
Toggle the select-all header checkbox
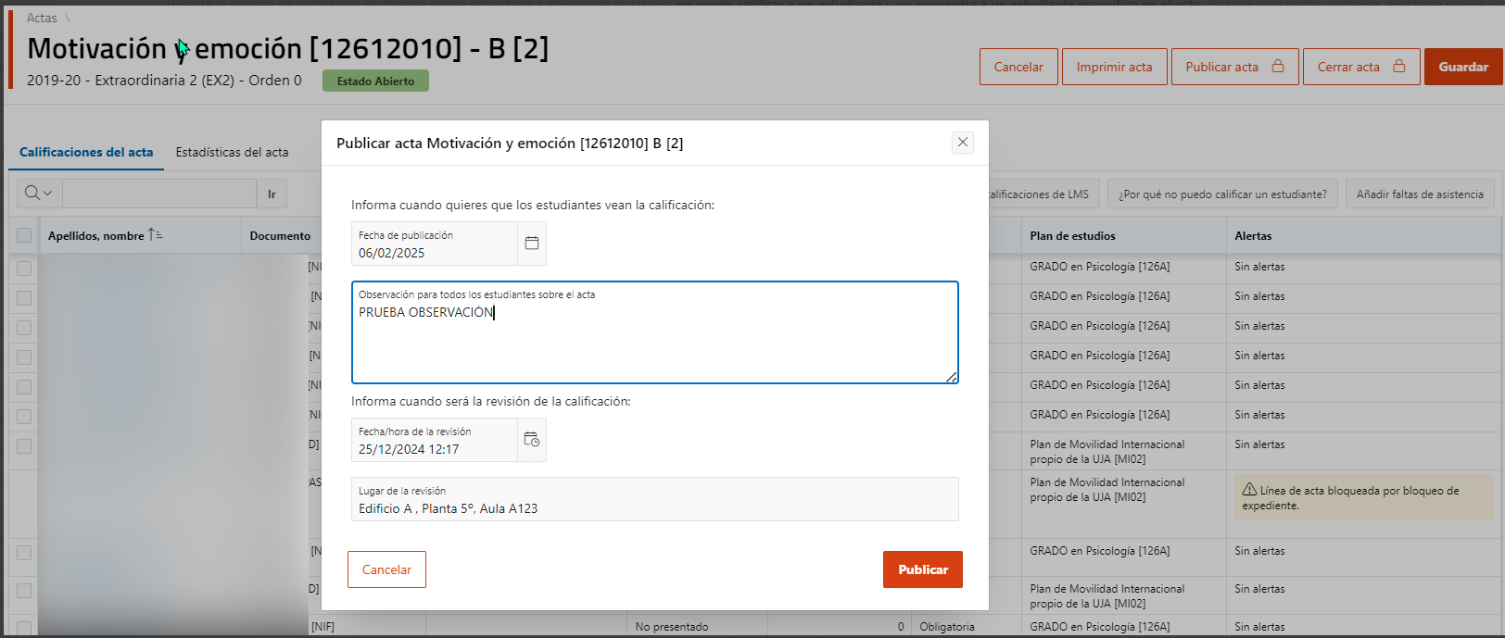click(x=24, y=235)
